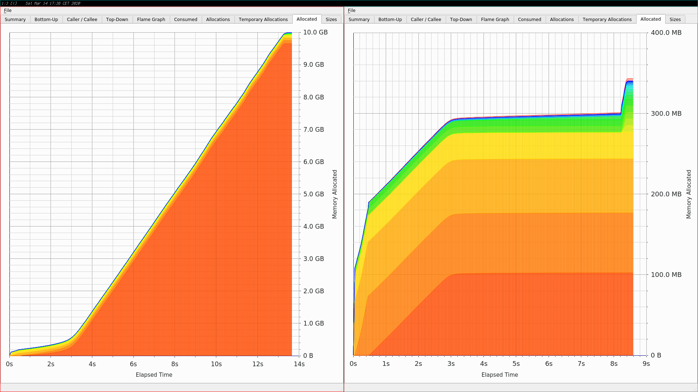
Task: Open Allocations view in right panel
Action: coord(561,19)
